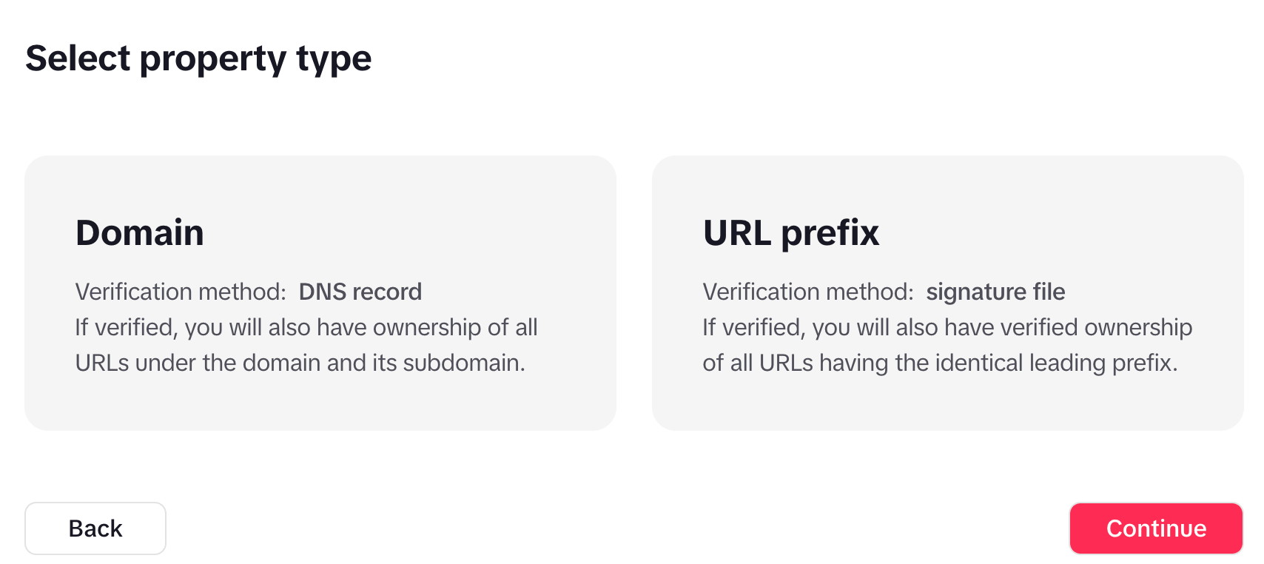This screenshot has width=1264, height=564.
Task: Click the 'Select property type' heading
Action: tap(198, 58)
